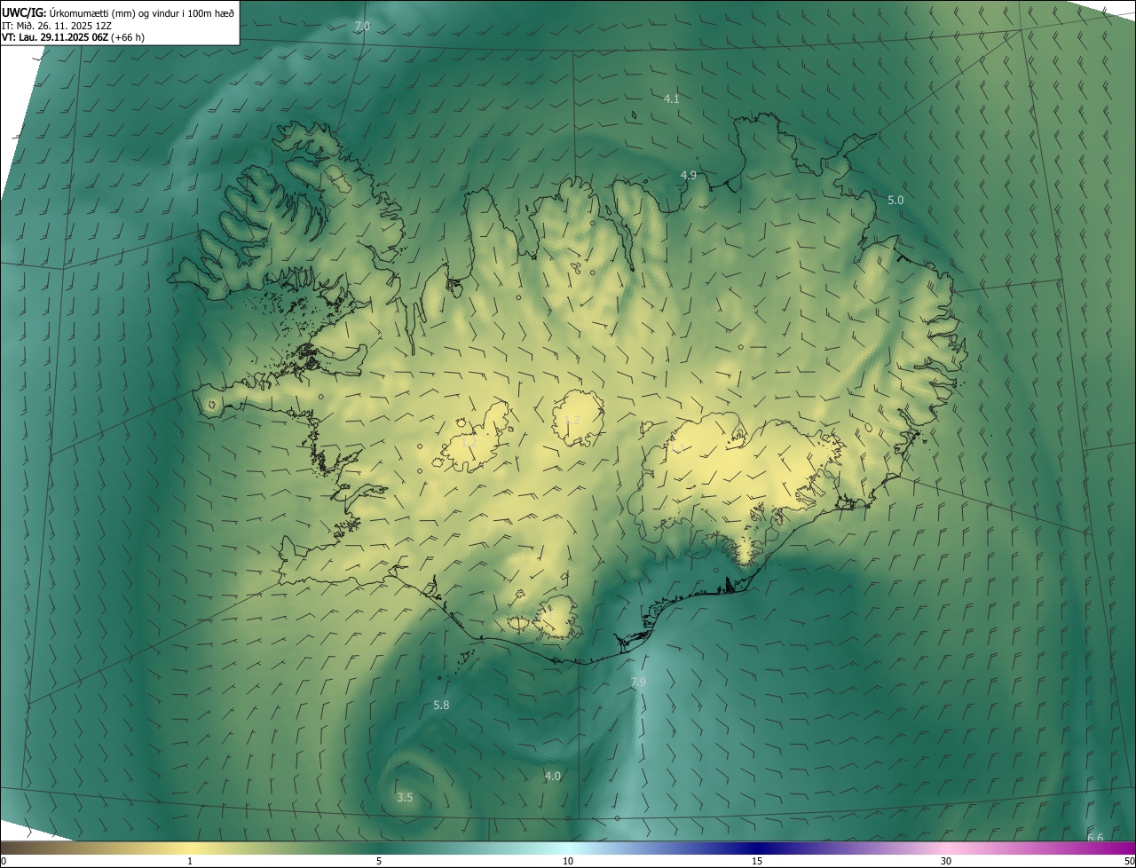This screenshot has height=868, width=1136.
Task: Click the 4.9 value label on the map
Action: pyautogui.click(x=688, y=175)
